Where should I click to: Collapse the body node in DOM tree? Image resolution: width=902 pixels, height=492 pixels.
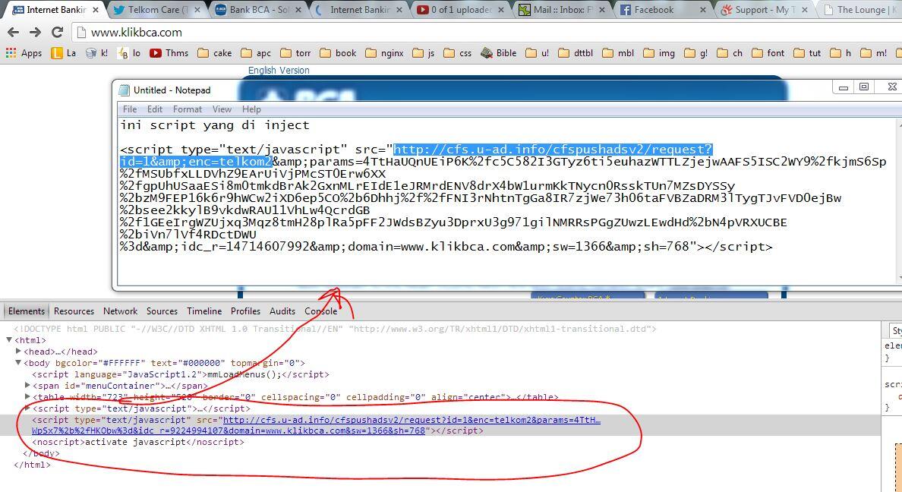click(18, 363)
